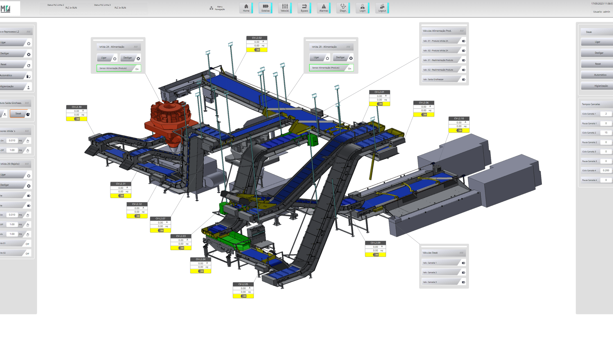Open the CV-L2.02 motor details icon
The width and height of the screenshot is (613, 345).
(x=257, y=50)
